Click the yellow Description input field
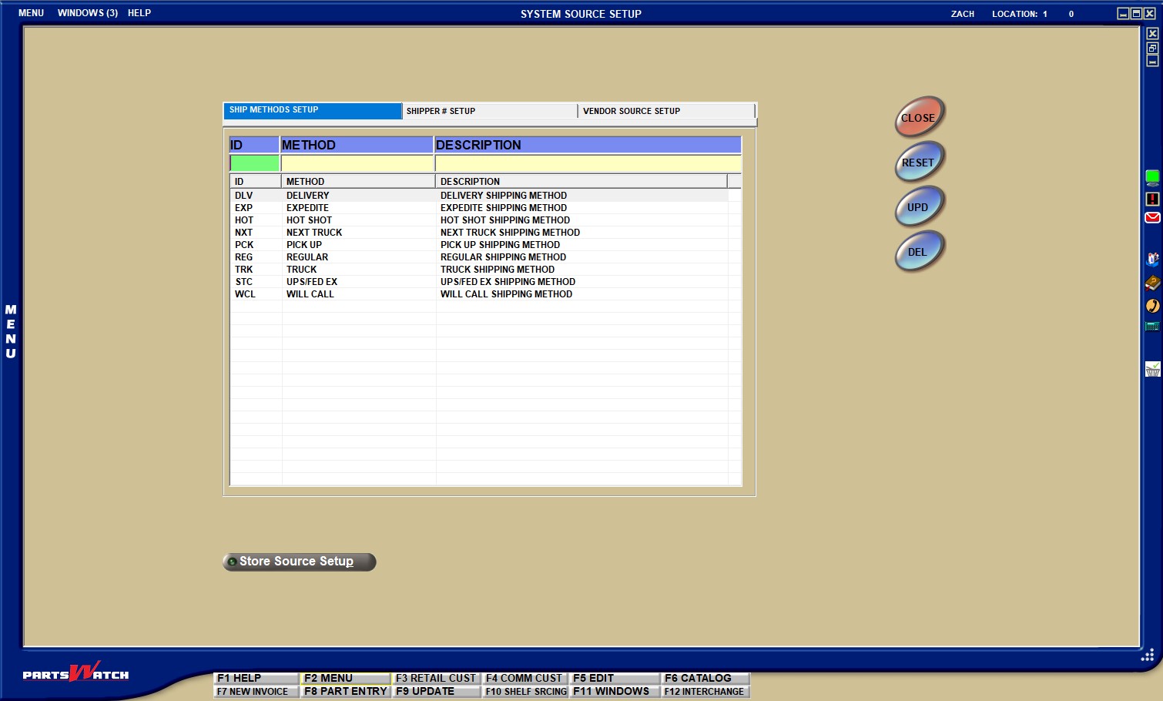The image size is (1163, 701). (x=588, y=163)
